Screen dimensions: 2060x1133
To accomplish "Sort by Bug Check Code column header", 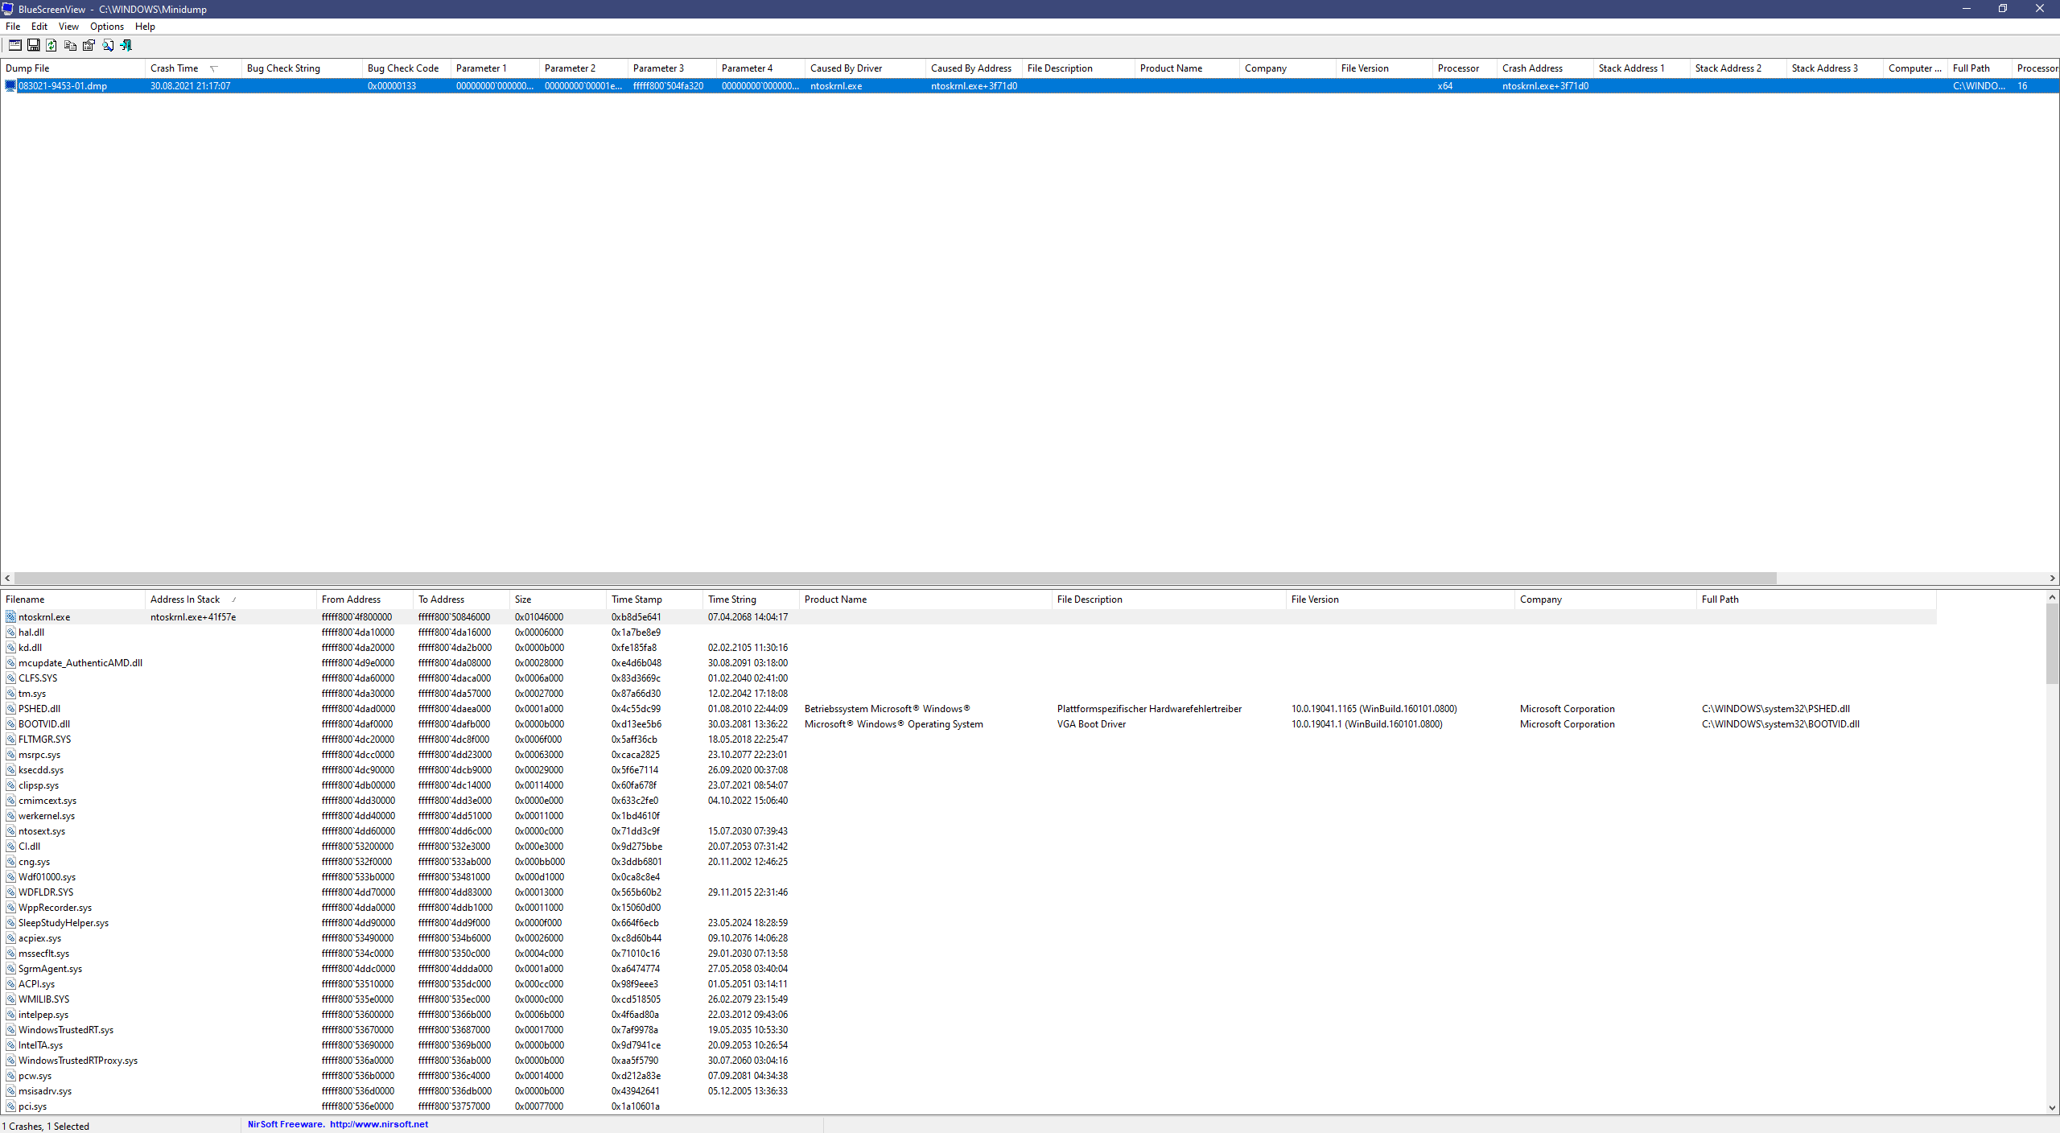I will coord(403,68).
